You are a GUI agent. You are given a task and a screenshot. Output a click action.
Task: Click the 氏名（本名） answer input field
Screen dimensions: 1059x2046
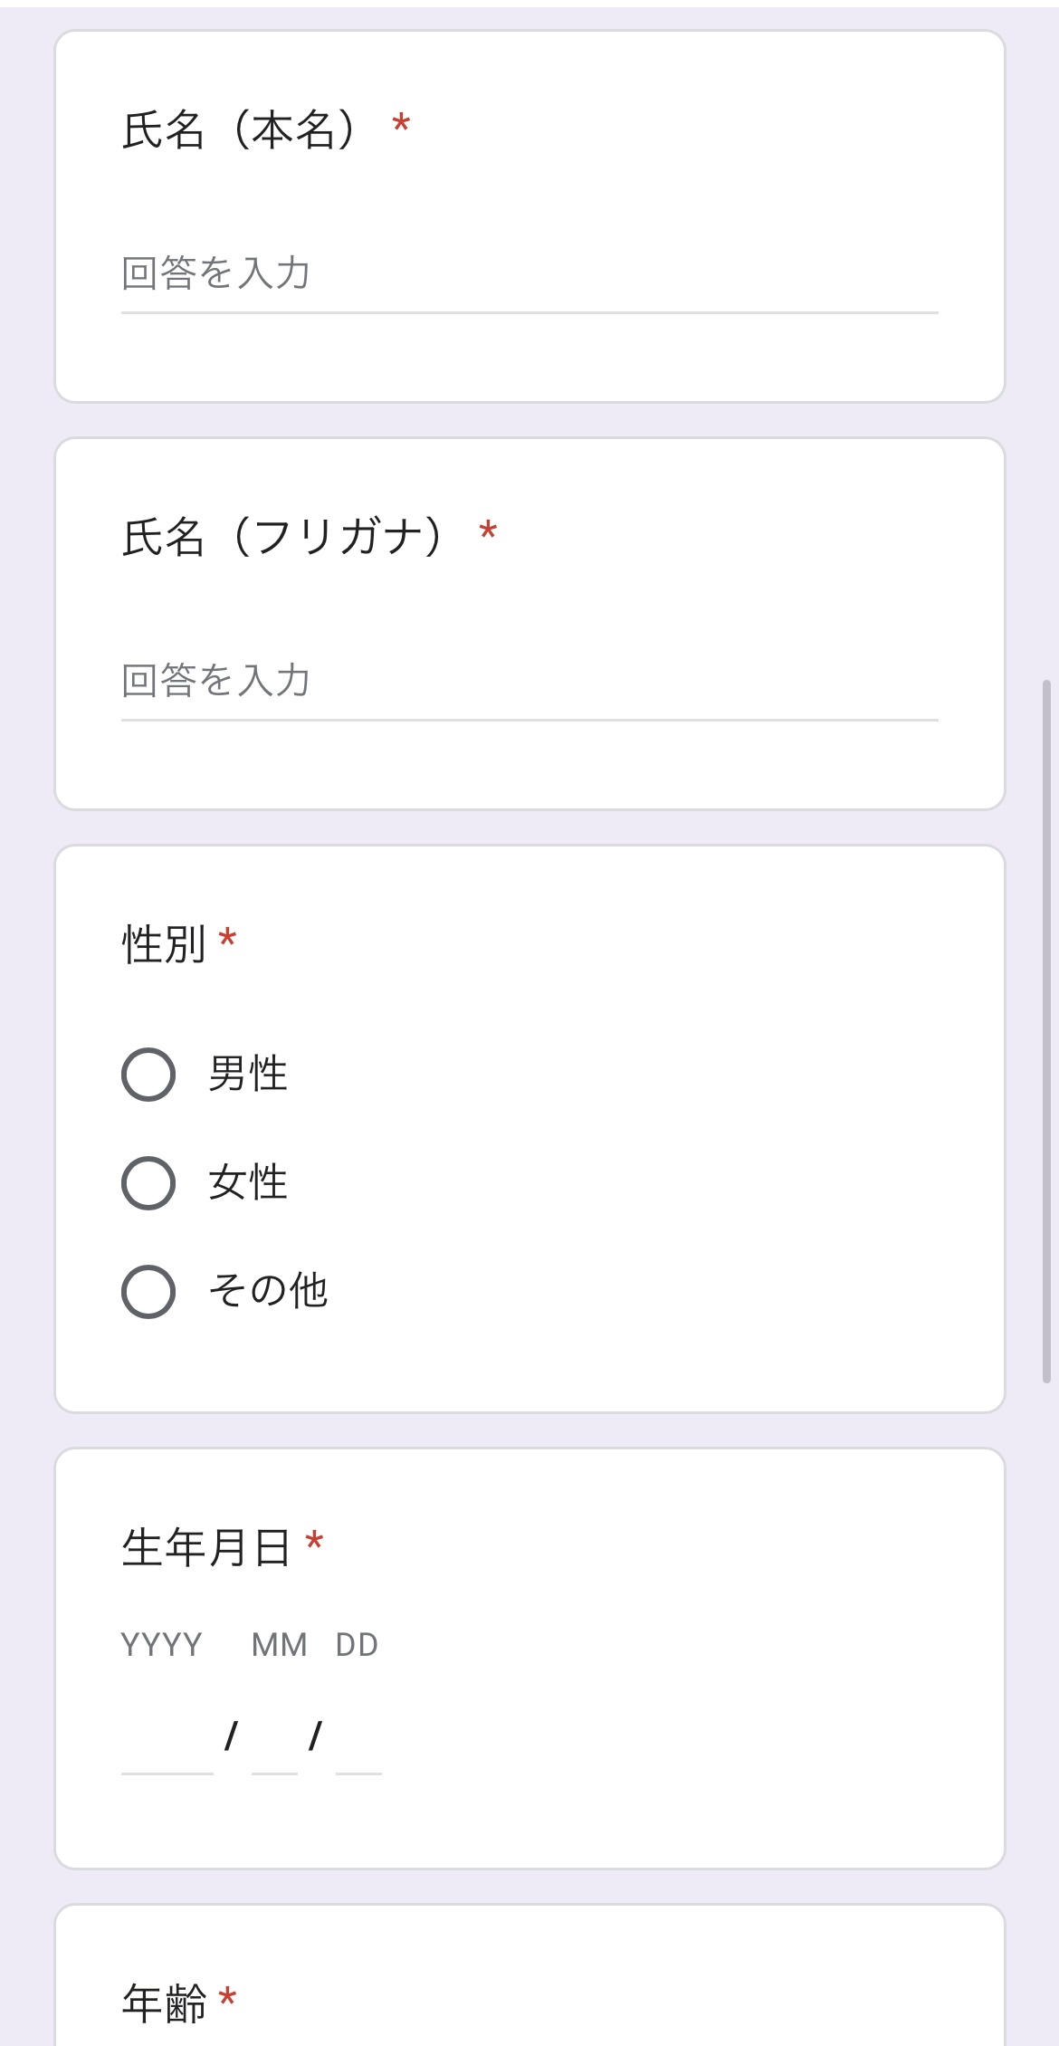point(529,273)
